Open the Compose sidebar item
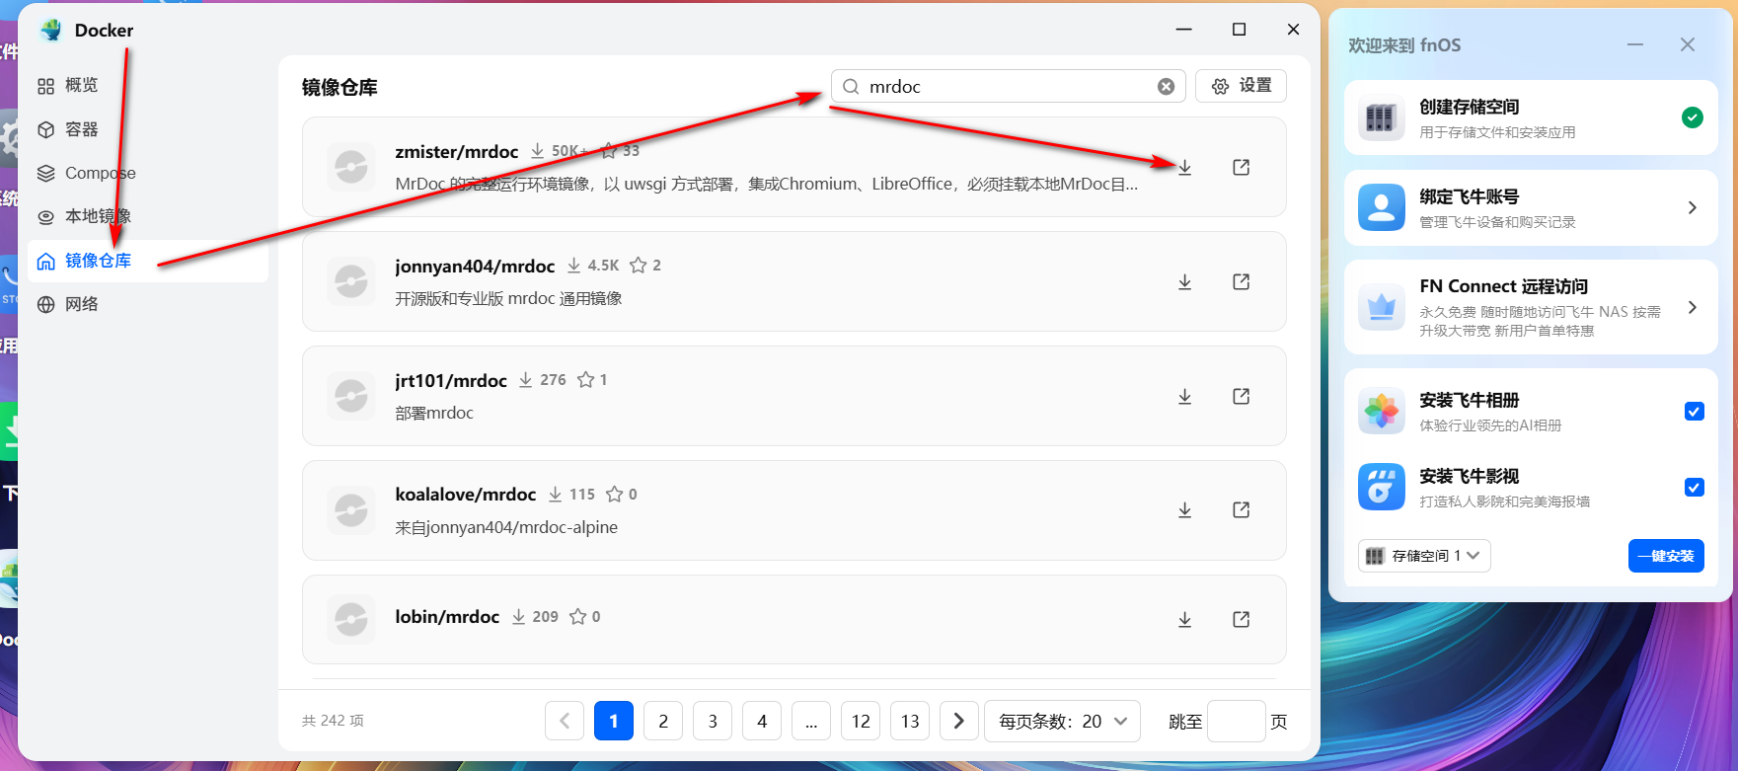Image resolution: width=1738 pixels, height=771 pixels. click(99, 173)
